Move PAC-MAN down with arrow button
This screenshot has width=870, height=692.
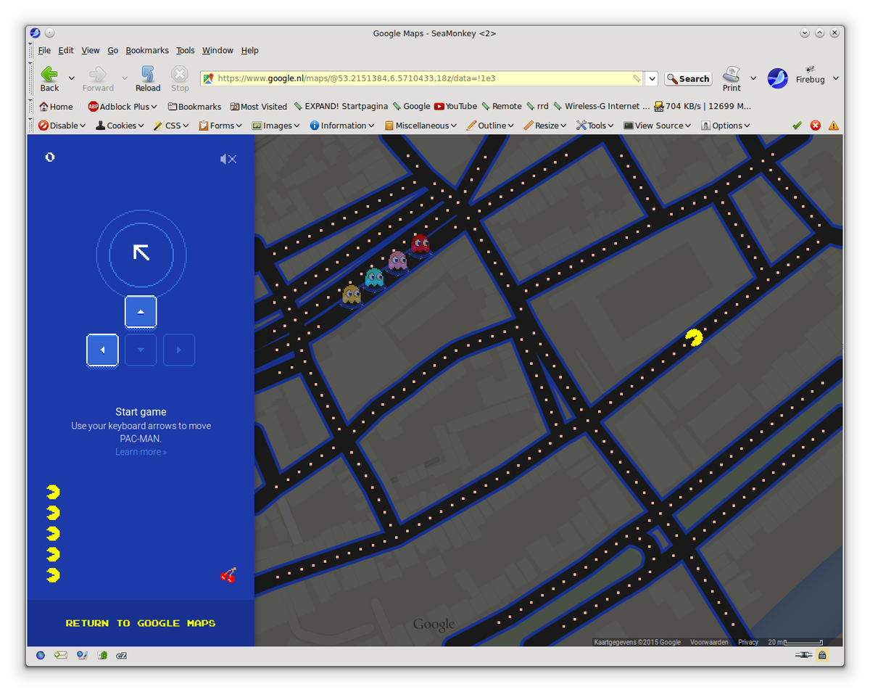141,350
